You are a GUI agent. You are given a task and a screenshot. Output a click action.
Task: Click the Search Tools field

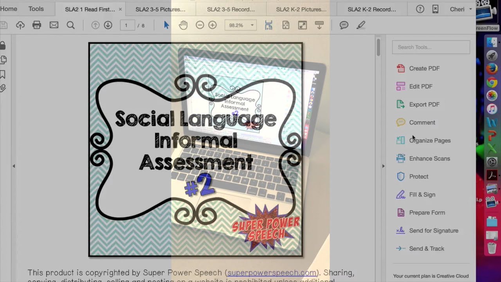point(431,47)
